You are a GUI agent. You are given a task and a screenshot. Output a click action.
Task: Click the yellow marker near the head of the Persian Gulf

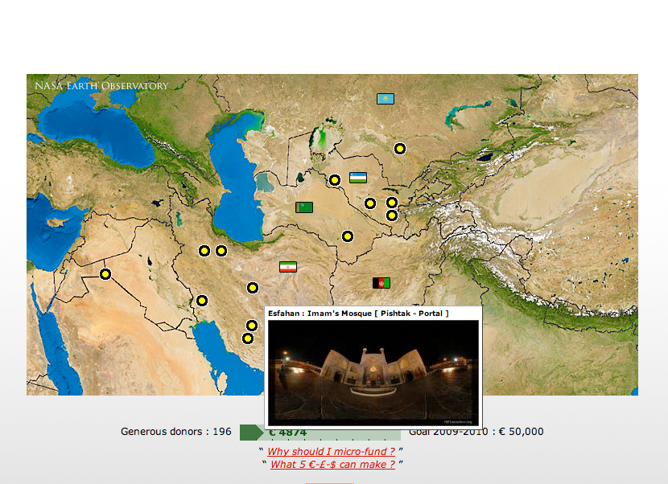click(202, 301)
